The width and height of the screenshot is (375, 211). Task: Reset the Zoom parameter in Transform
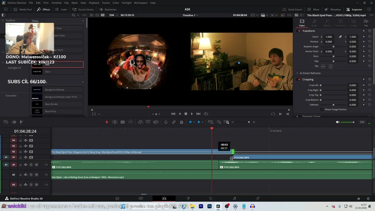pos(370,37)
